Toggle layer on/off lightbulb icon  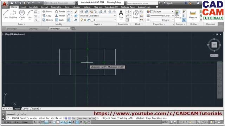pyautogui.click(x=82, y=20)
